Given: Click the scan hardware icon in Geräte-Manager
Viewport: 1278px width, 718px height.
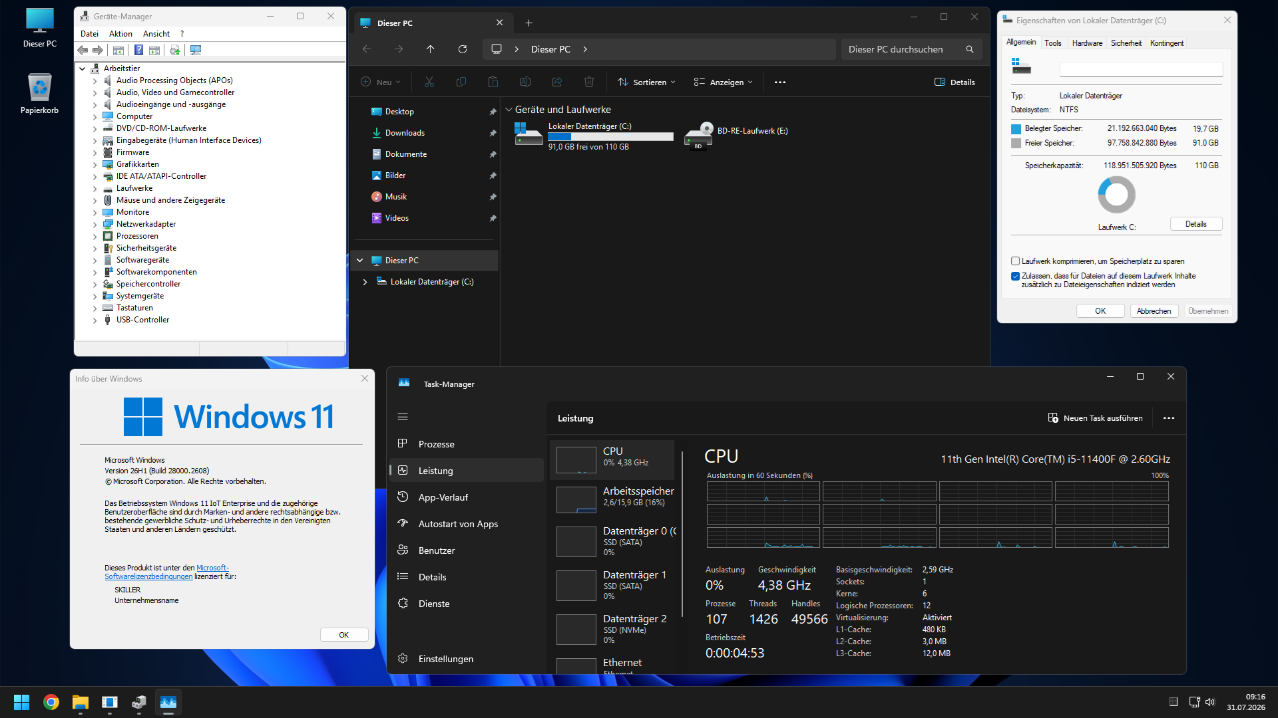Looking at the screenshot, I should tap(196, 50).
